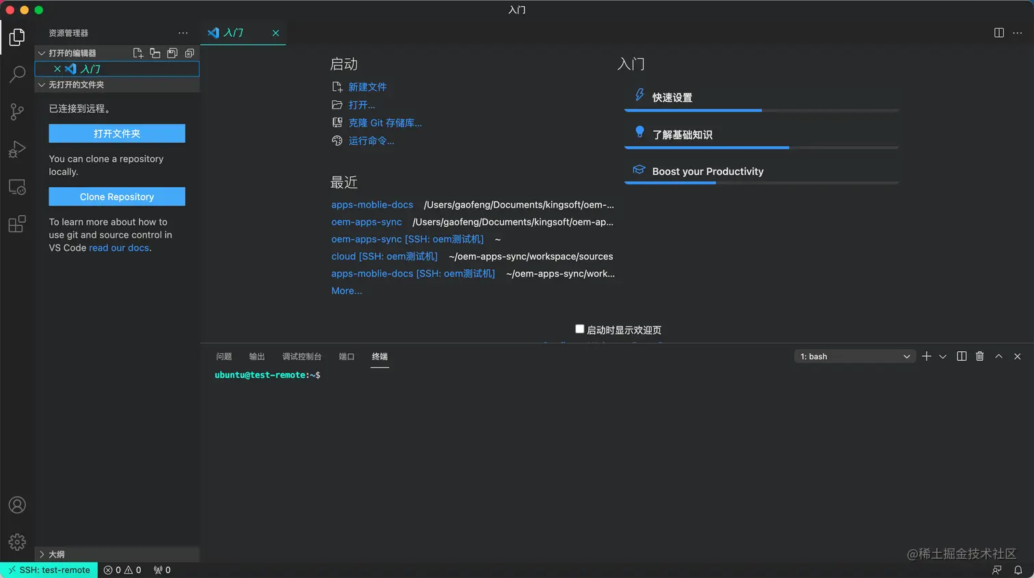The width and height of the screenshot is (1034, 578).
Task: Open the 1: bash terminal selector dropdown
Action: pos(855,357)
